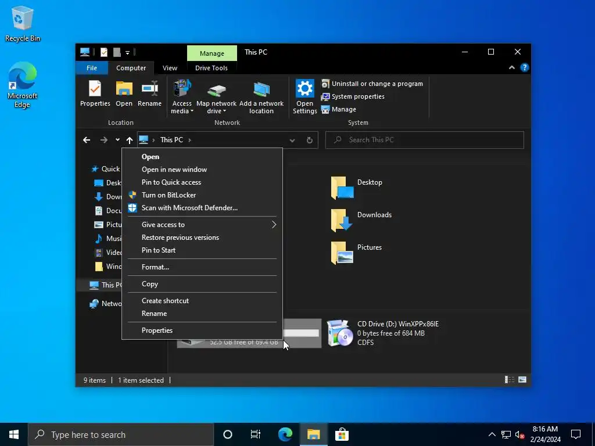Click the forward navigation arrow
595x446 pixels.
(x=103, y=140)
